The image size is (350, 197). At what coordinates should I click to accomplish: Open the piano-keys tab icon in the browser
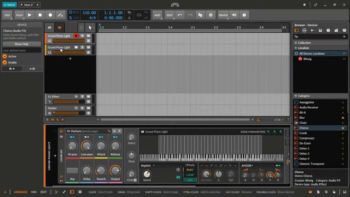(320, 31)
